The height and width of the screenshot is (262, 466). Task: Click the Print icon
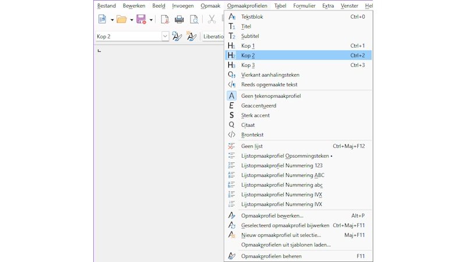179,19
